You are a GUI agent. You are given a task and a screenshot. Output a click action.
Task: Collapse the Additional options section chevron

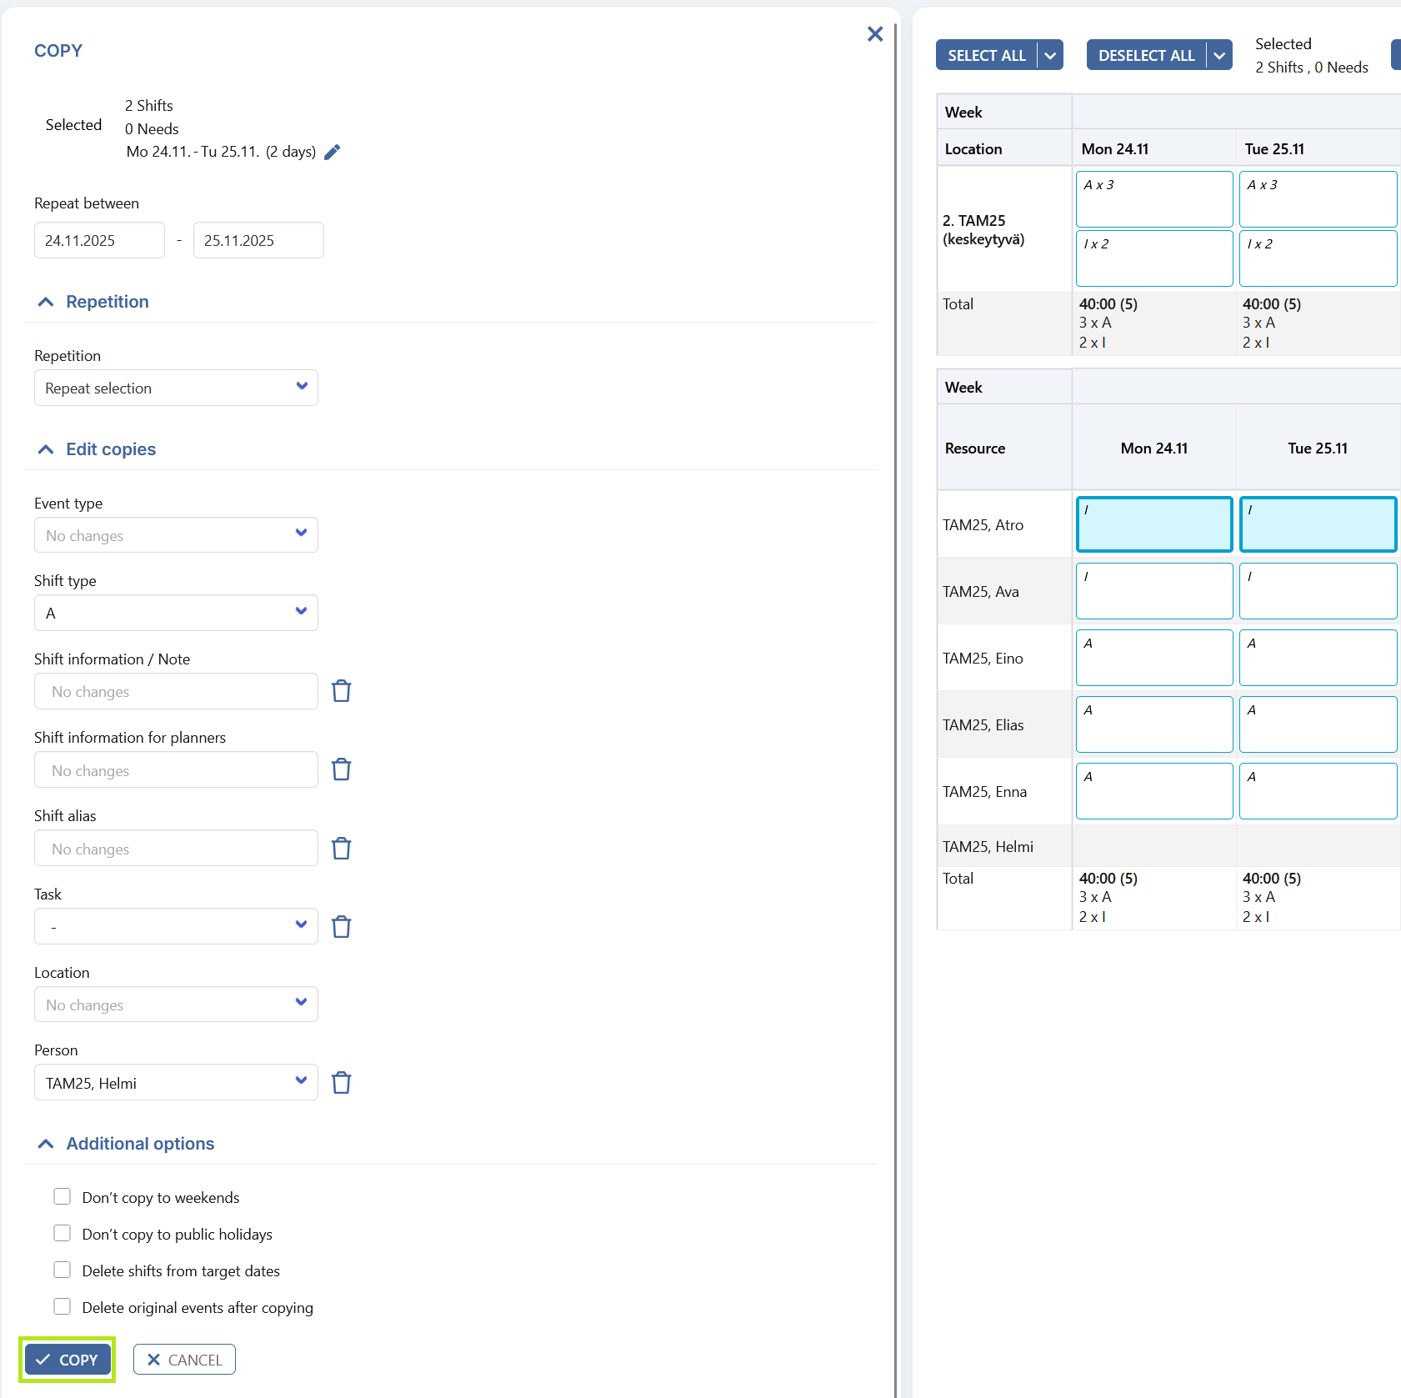(46, 1144)
